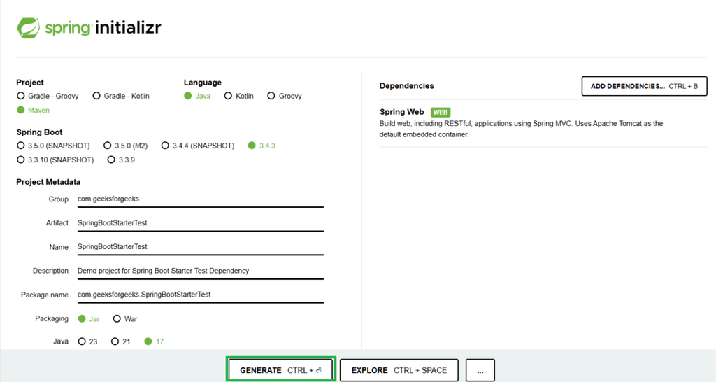Click the Name input field
This screenshot has width=716, height=382.
[201, 247]
